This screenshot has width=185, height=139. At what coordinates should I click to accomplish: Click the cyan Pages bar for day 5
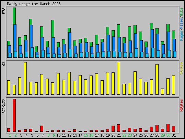pyautogui.click(x=32, y=53)
